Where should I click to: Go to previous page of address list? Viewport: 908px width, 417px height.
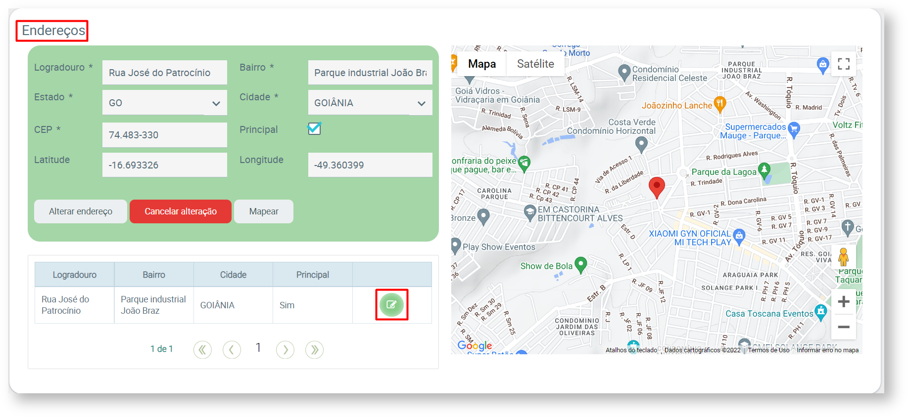click(232, 350)
